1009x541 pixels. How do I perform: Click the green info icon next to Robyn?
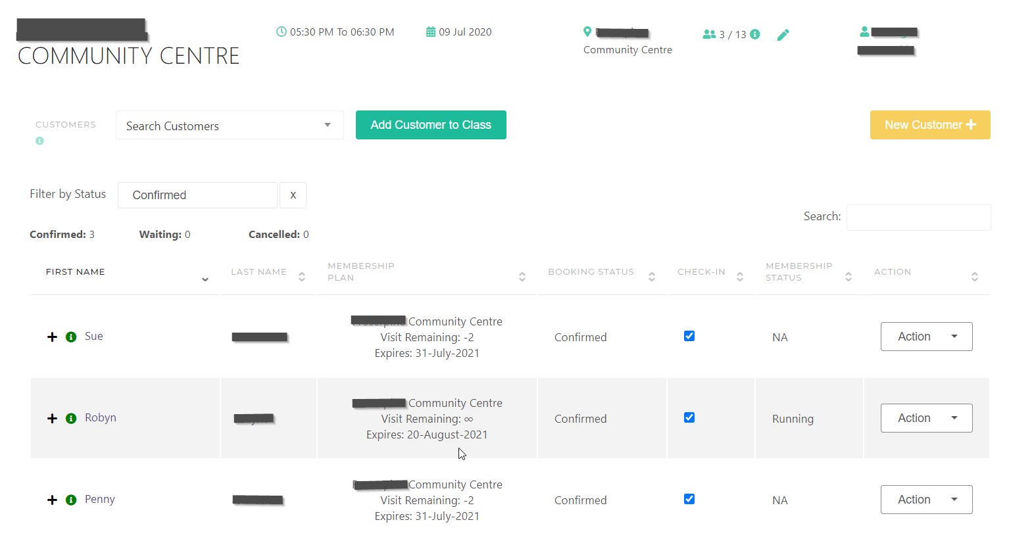[71, 418]
